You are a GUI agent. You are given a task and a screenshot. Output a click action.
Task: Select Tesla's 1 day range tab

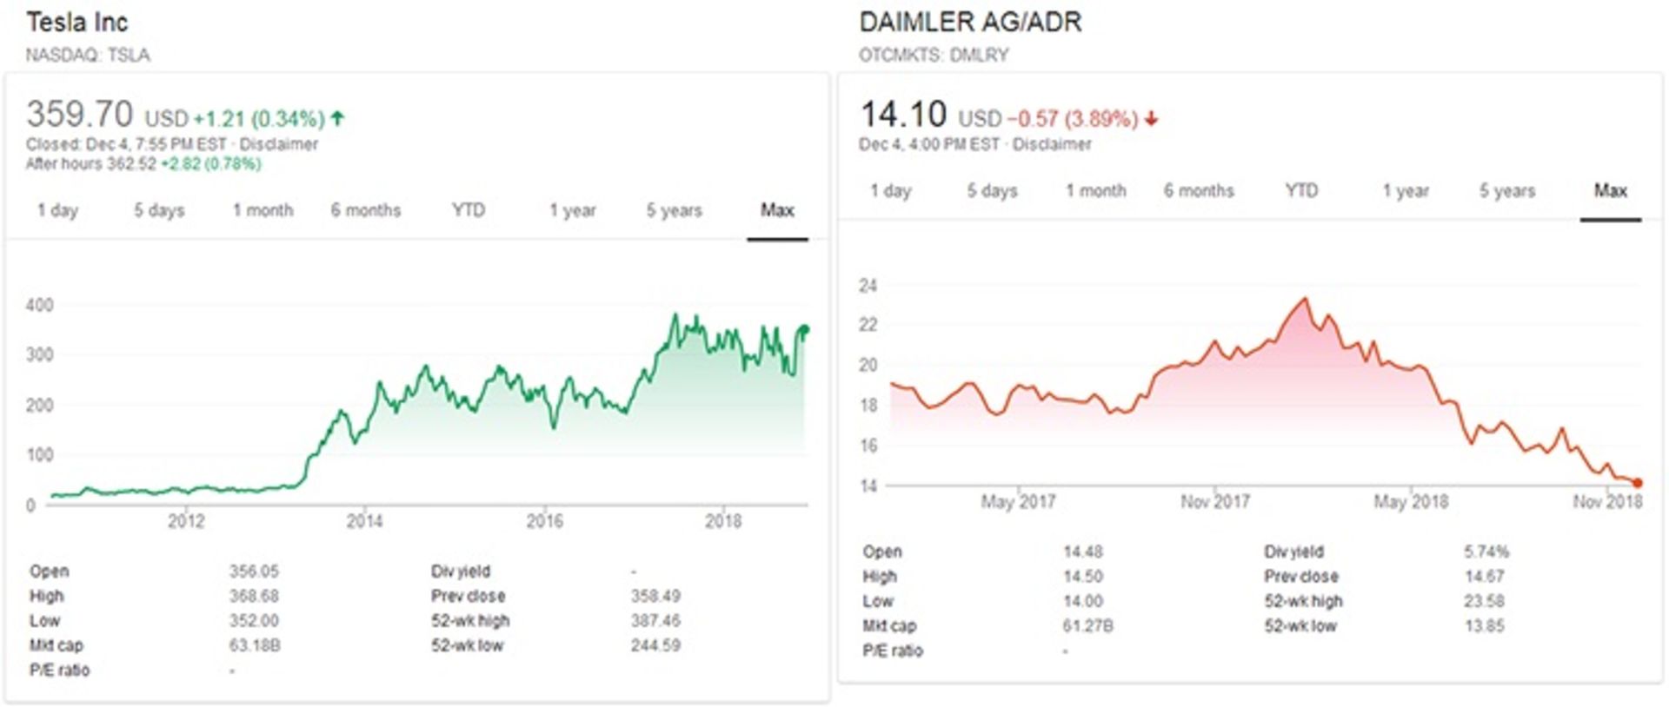[x=57, y=210]
